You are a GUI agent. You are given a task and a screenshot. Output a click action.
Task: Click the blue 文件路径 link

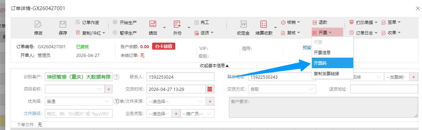point(33,114)
